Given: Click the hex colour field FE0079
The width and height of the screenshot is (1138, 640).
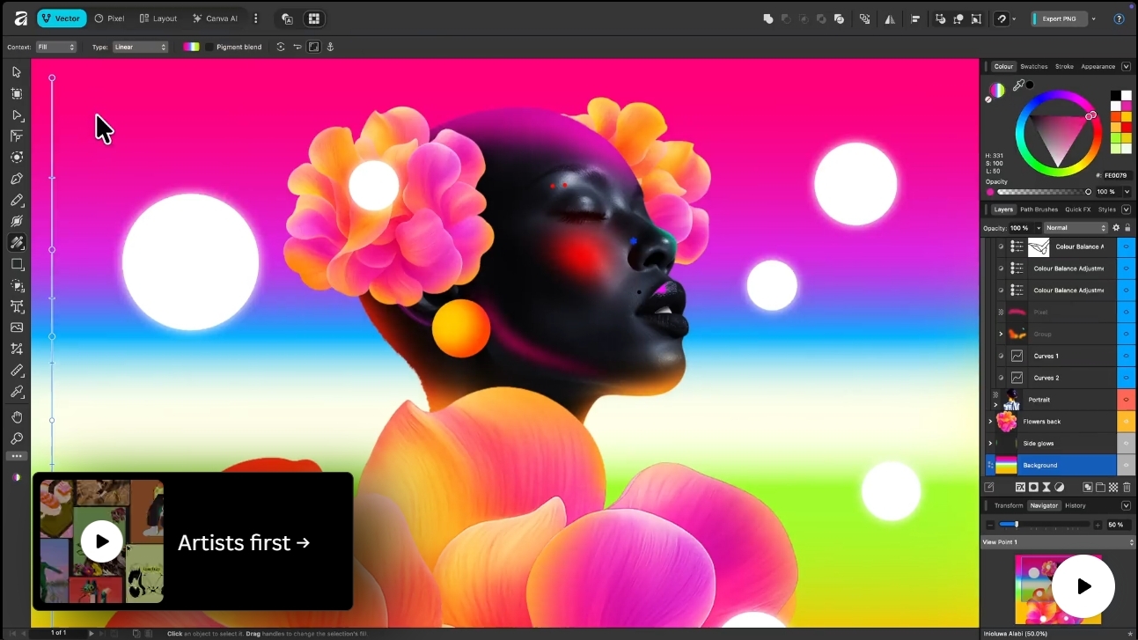Looking at the screenshot, I should point(1116,175).
